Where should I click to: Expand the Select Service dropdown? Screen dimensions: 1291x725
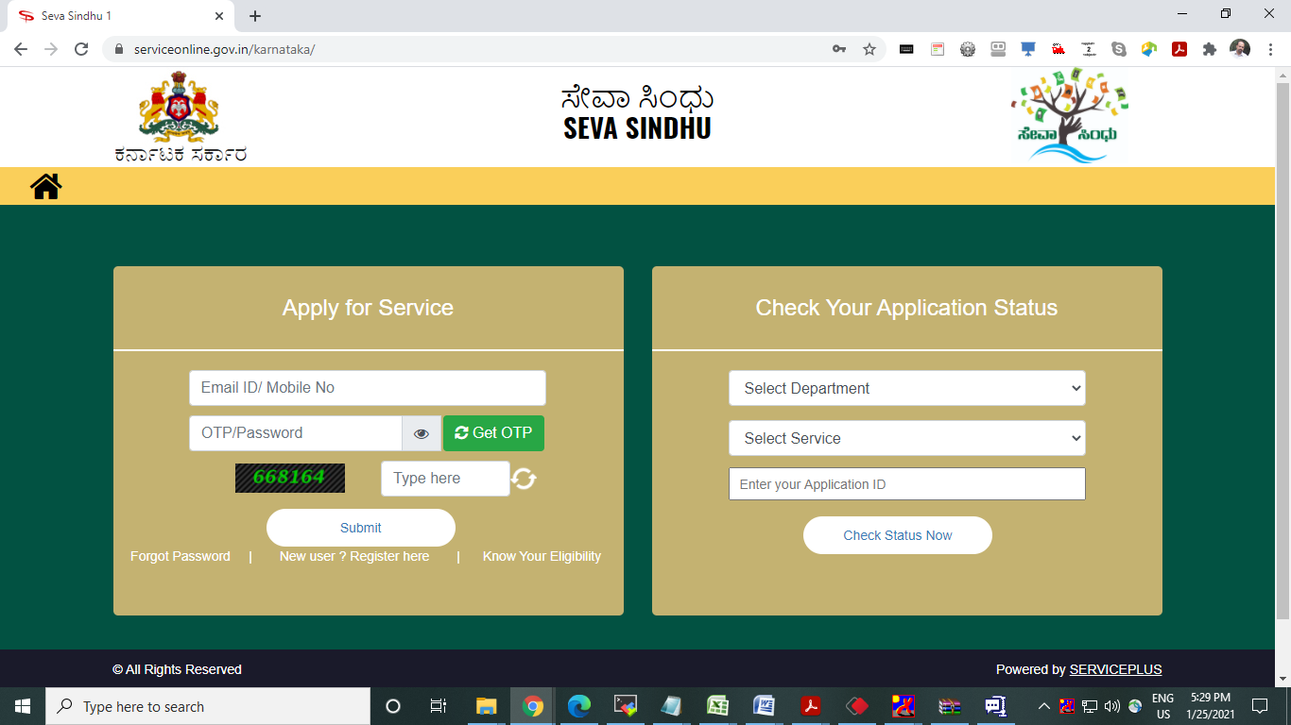(906, 438)
